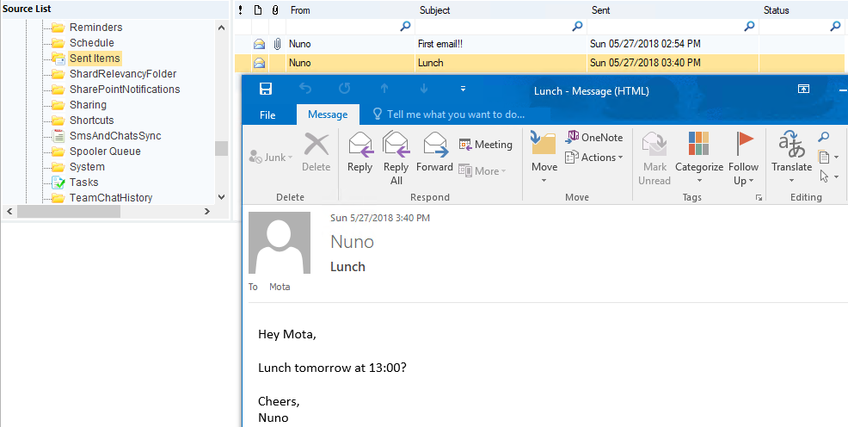
Task: Open the File tab
Action: point(267,114)
